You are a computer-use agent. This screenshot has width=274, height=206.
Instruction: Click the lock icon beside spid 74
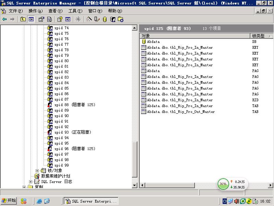pyautogui.click(x=50, y=28)
